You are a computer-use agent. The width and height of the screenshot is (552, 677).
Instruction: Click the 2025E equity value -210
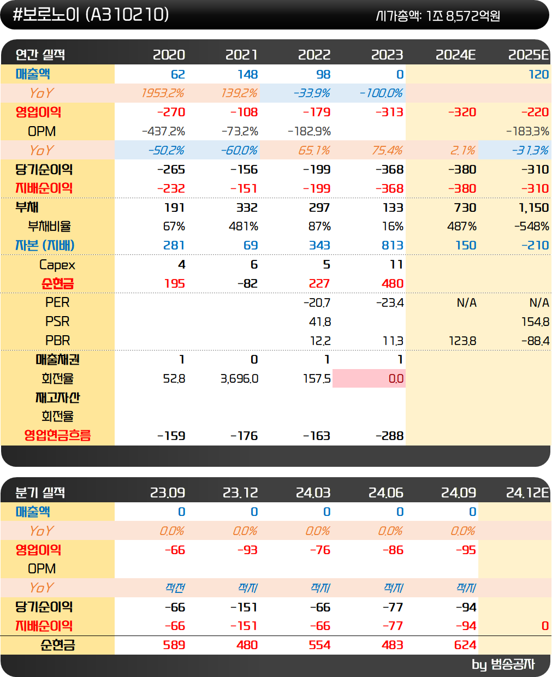coord(535,245)
